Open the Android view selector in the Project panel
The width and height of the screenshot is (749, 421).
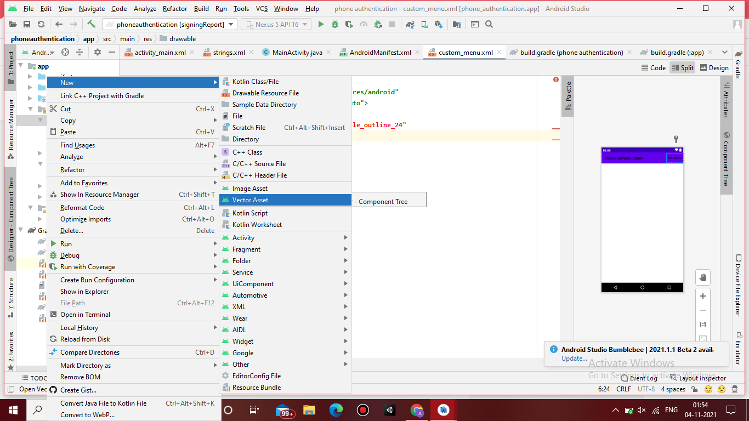38,52
